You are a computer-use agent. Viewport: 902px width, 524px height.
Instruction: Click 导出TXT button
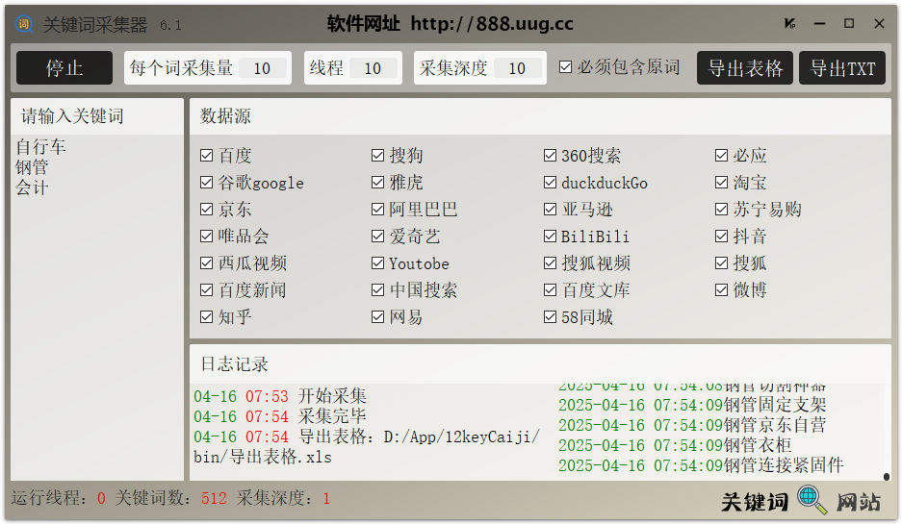[842, 68]
